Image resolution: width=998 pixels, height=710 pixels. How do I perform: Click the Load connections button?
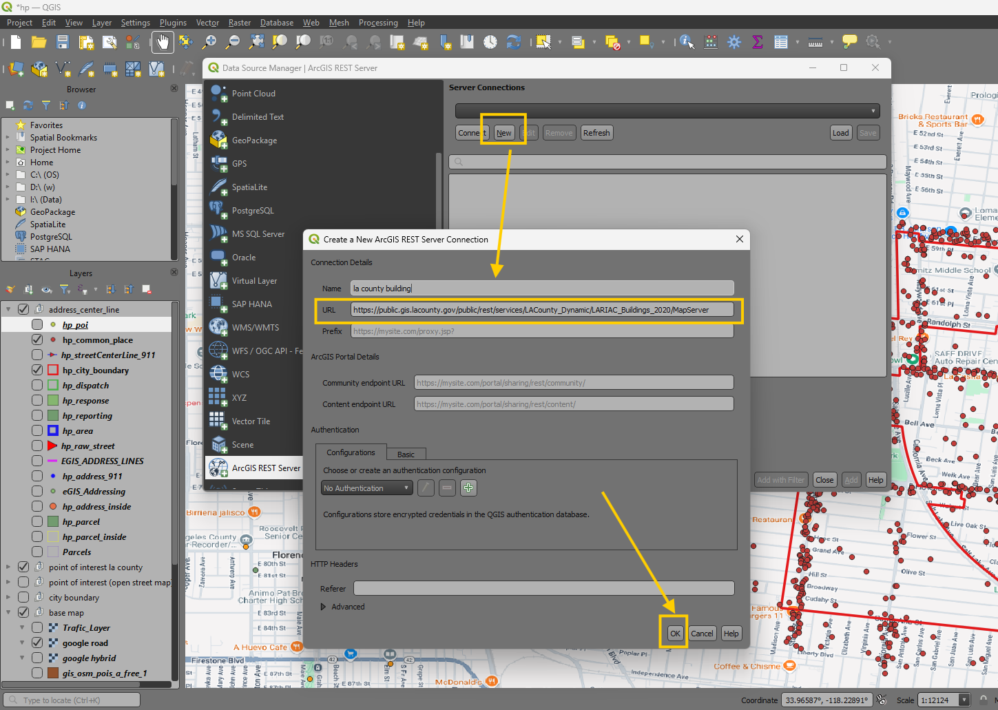[x=840, y=133]
